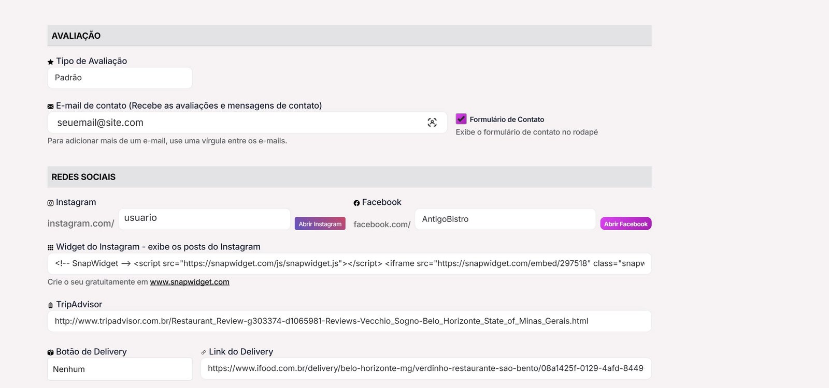This screenshot has height=388, width=829.
Task: Click the Facebook logo icon
Action: point(356,203)
